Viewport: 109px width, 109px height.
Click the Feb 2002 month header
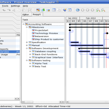point(91,18)
